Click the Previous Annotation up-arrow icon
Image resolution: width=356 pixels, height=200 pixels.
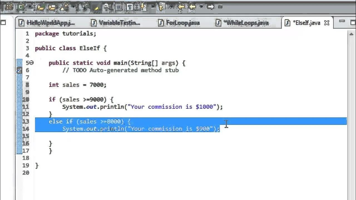point(162,7)
